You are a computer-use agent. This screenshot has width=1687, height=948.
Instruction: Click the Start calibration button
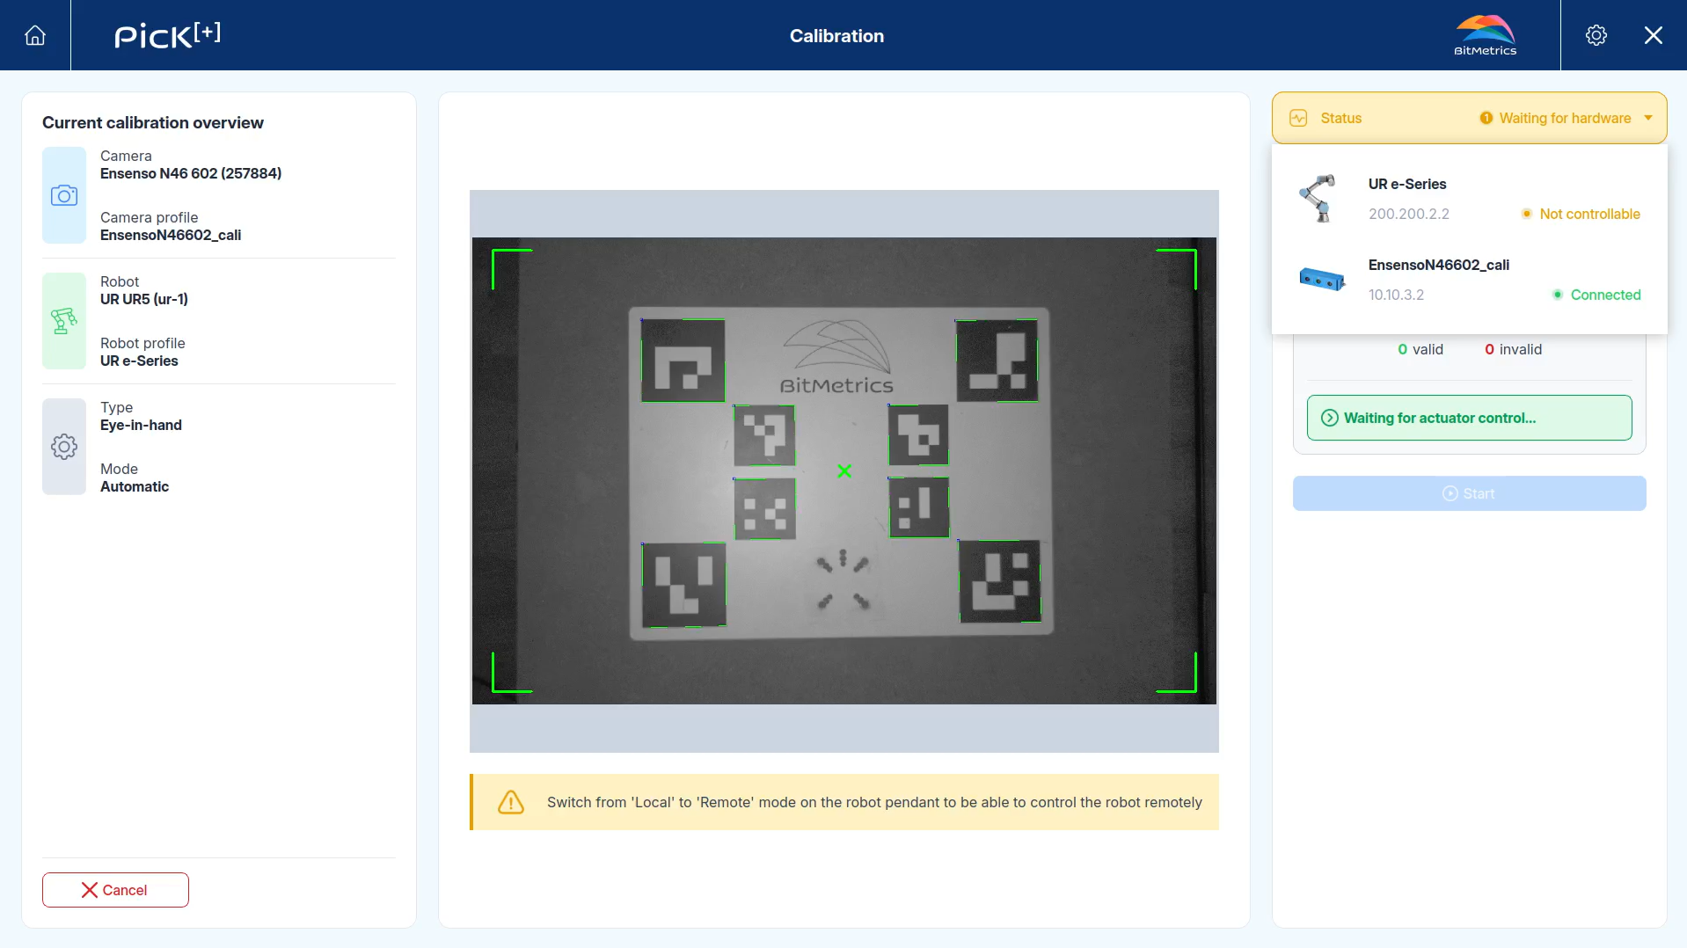pyautogui.click(x=1469, y=493)
